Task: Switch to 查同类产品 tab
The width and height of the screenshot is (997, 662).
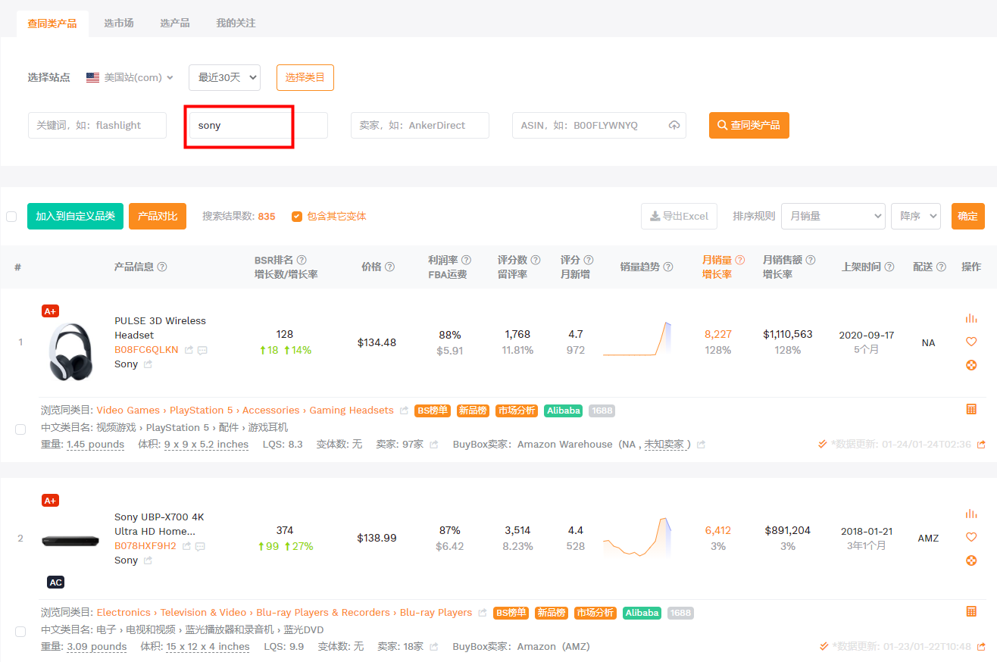Action: 52,23
